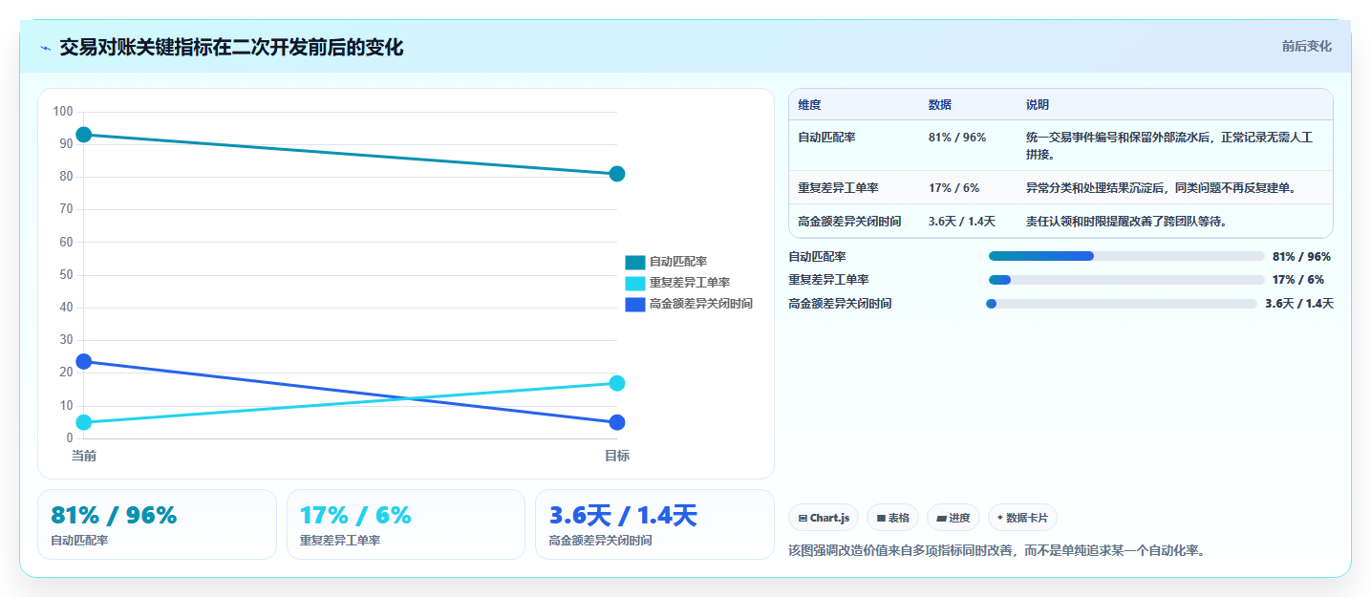The height and width of the screenshot is (597, 1371).
Task: Click the 100 y-axis label
Action: coord(63,112)
